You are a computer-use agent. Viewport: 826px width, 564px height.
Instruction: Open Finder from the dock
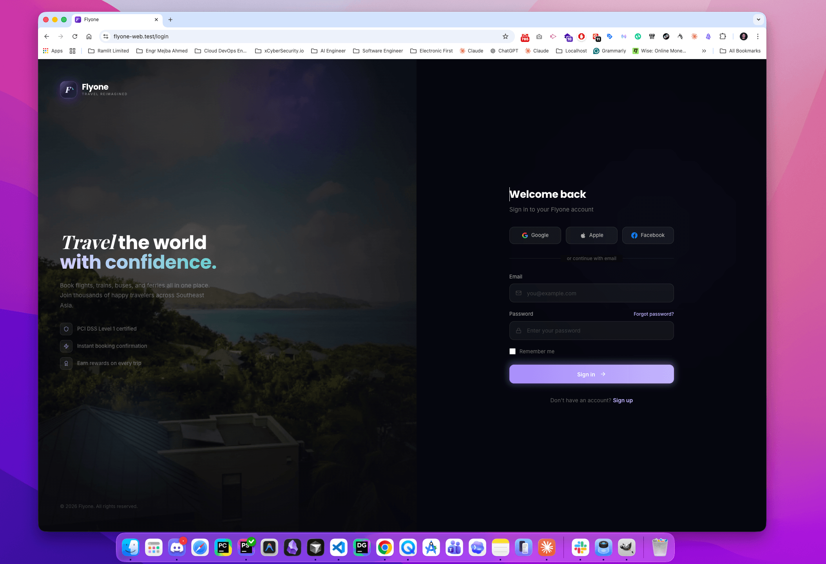[130, 547]
